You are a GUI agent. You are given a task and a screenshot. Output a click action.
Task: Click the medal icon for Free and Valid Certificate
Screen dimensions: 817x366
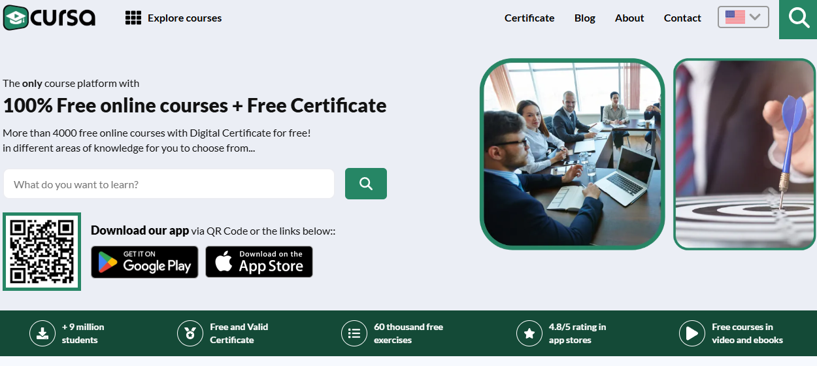[190, 333]
